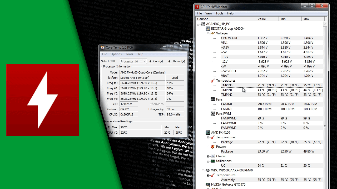Collapse the AGANDO_HP_PC root node
Image resolution: width=337 pixels, height=189 pixels.
point(198,24)
